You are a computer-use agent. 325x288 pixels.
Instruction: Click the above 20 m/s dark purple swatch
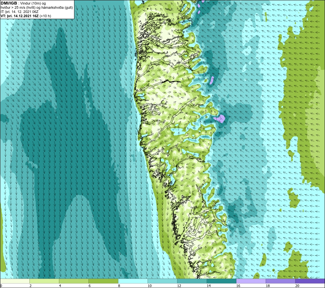[310, 281]
